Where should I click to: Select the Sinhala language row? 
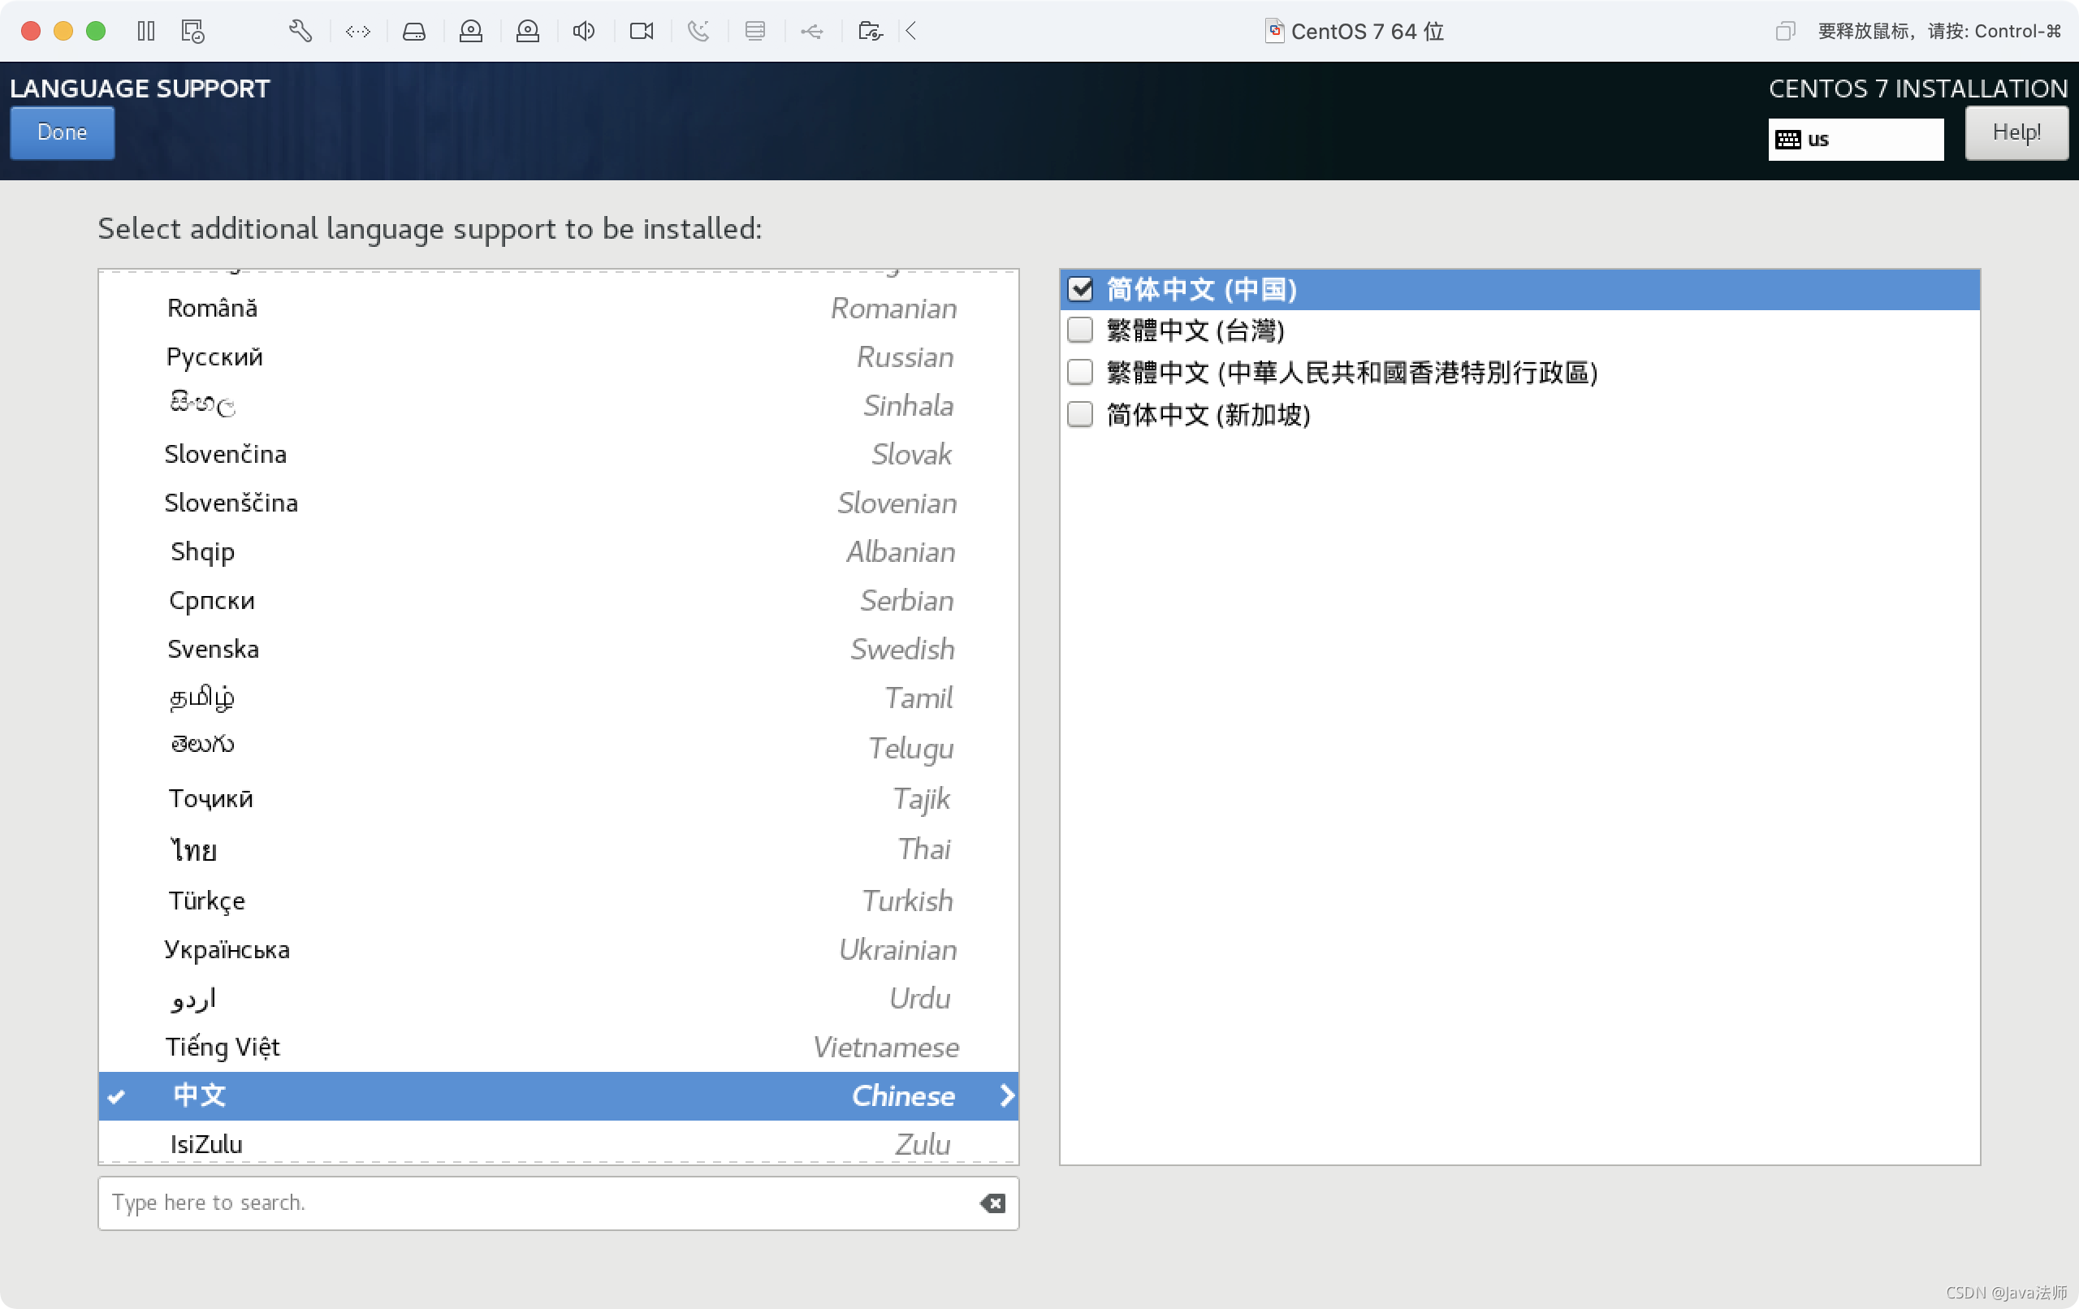(x=559, y=405)
